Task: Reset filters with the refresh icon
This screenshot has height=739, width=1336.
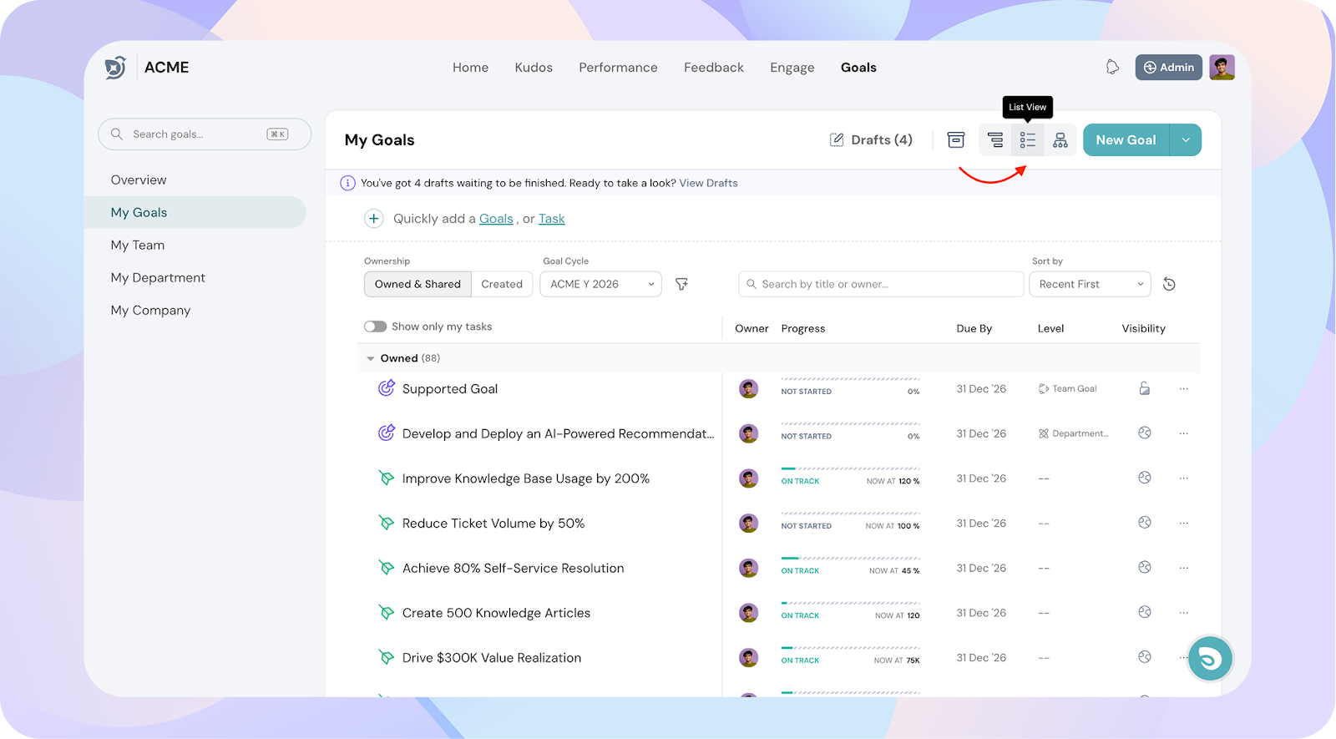Action: 1169,284
